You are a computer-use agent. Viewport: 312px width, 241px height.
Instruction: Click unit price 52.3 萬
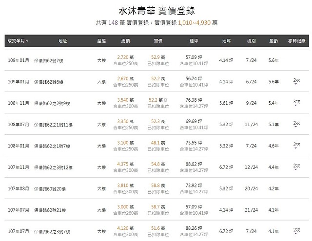point(158,121)
